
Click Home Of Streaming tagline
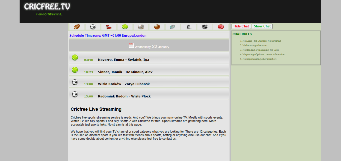pos(49,14)
